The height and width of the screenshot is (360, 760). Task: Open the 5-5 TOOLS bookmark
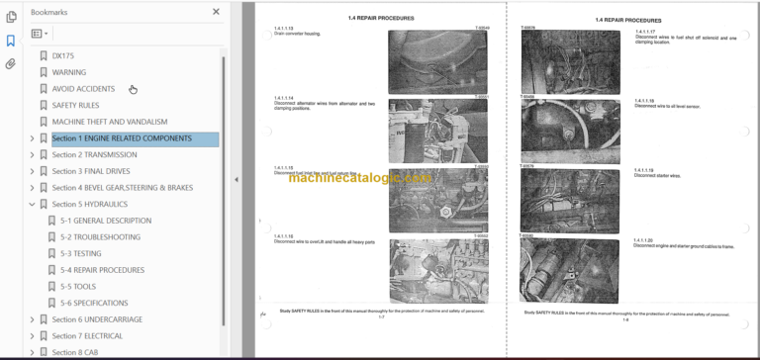pos(78,287)
